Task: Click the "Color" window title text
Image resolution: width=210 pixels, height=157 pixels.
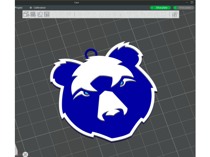Action: pyautogui.click(x=77, y=3)
